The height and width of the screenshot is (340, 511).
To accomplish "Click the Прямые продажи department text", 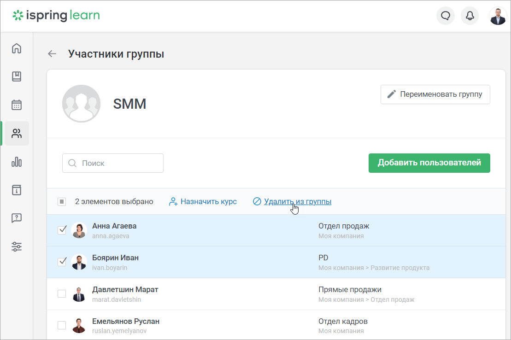I will pos(350,289).
